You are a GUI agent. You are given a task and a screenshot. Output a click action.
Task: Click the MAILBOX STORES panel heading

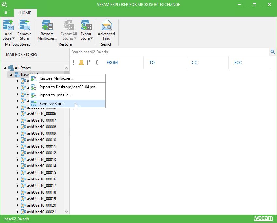pyautogui.click(x=21, y=55)
